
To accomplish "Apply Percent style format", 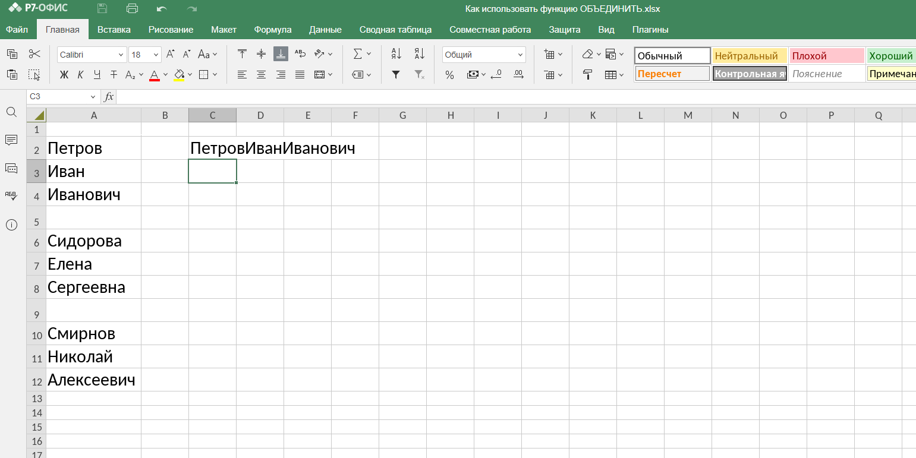I will coord(450,75).
